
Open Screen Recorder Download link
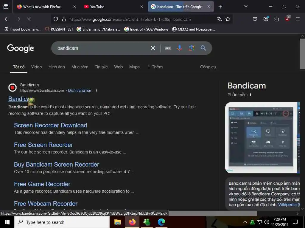(x=50, y=125)
